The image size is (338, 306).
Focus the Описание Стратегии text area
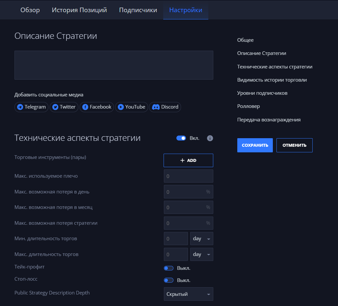(114, 65)
